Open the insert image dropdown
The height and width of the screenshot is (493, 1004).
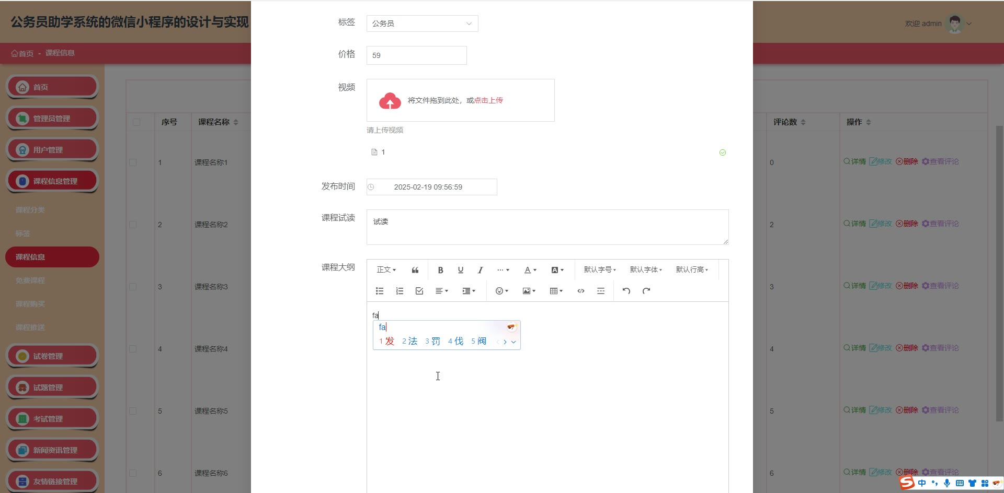click(529, 291)
